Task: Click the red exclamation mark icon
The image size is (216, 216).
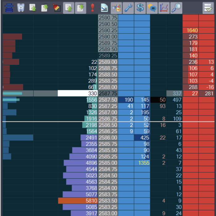Action: pyautogui.click(x=92, y=8)
